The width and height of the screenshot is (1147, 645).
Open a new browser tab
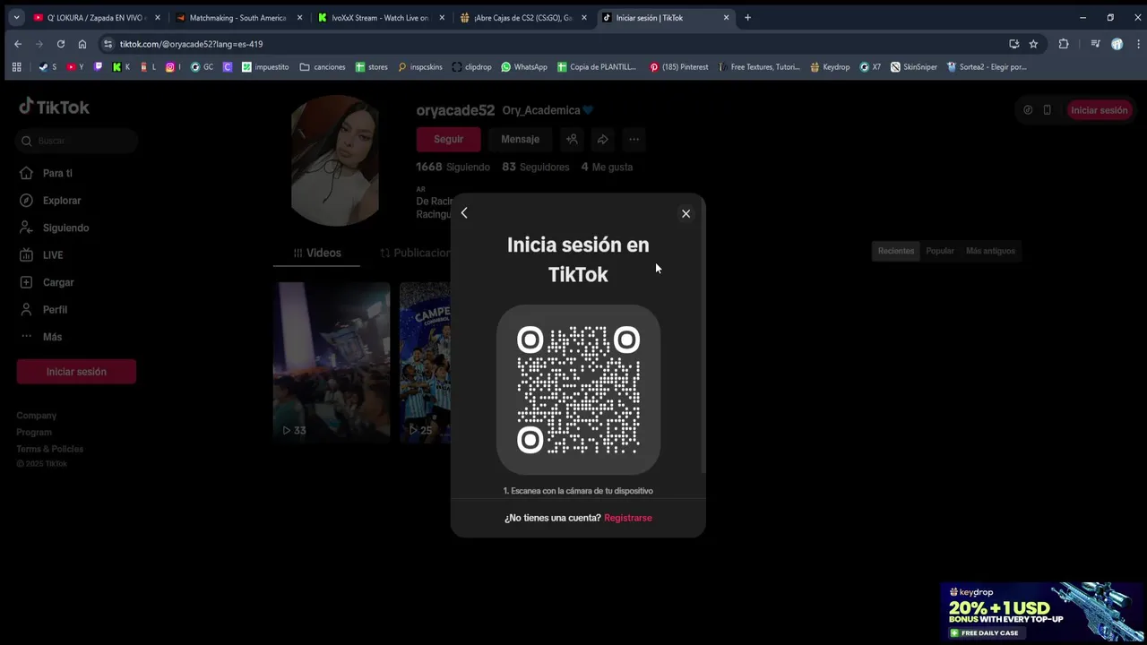pos(747,17)
